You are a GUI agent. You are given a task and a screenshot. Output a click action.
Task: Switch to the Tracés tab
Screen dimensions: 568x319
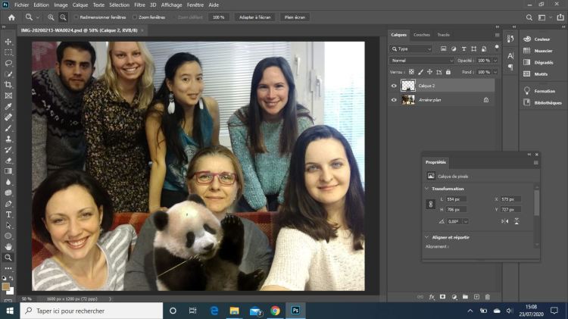tap(443, 35)
